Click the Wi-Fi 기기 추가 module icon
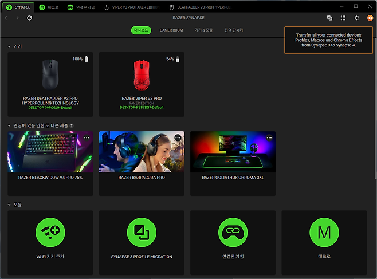This screenshot has height=279, width=377. click(x=50, y=233)
